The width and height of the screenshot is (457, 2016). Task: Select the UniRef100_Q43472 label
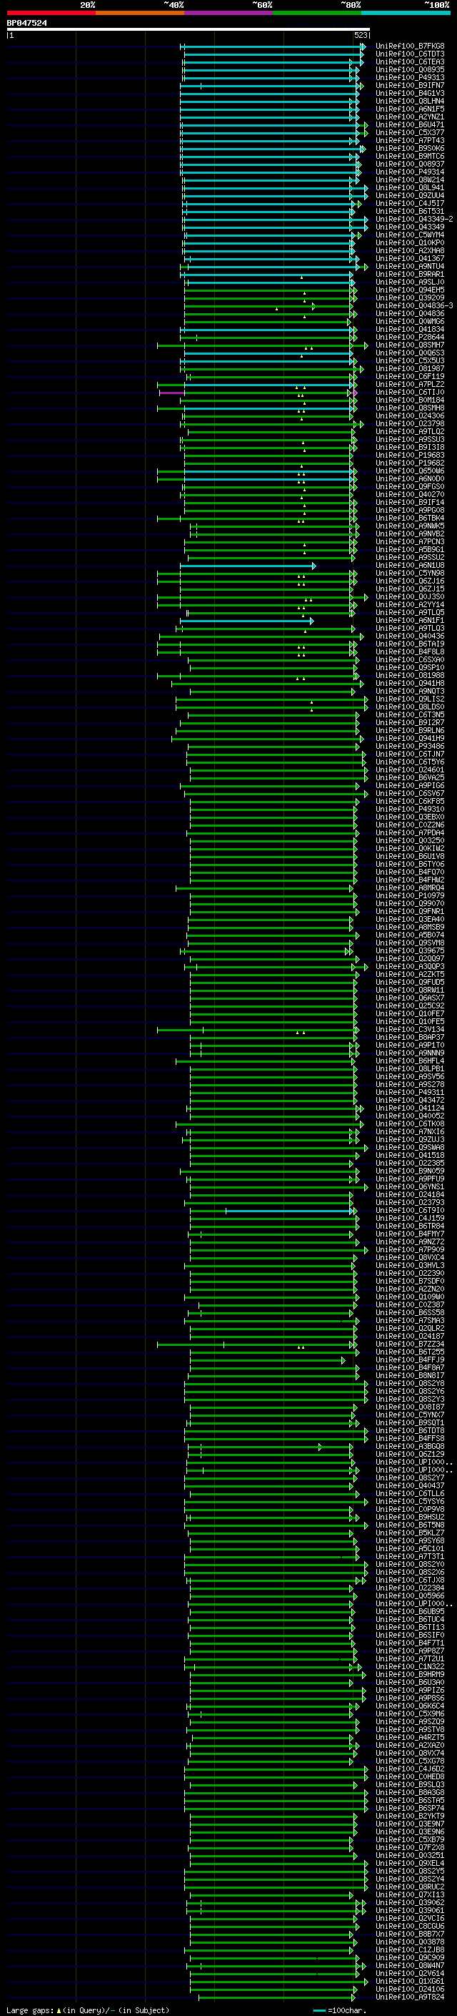[x=410, y=1101]
